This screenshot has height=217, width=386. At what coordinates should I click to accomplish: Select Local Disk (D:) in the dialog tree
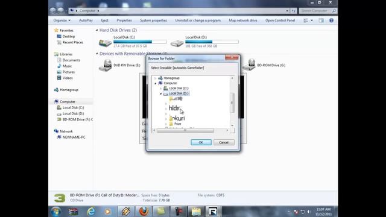179,93
